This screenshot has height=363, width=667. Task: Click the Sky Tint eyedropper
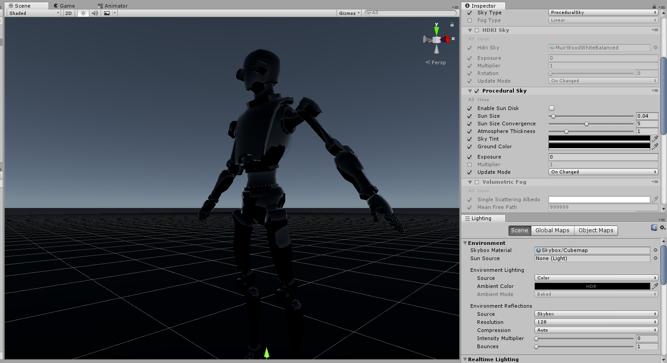coord(655,139)
